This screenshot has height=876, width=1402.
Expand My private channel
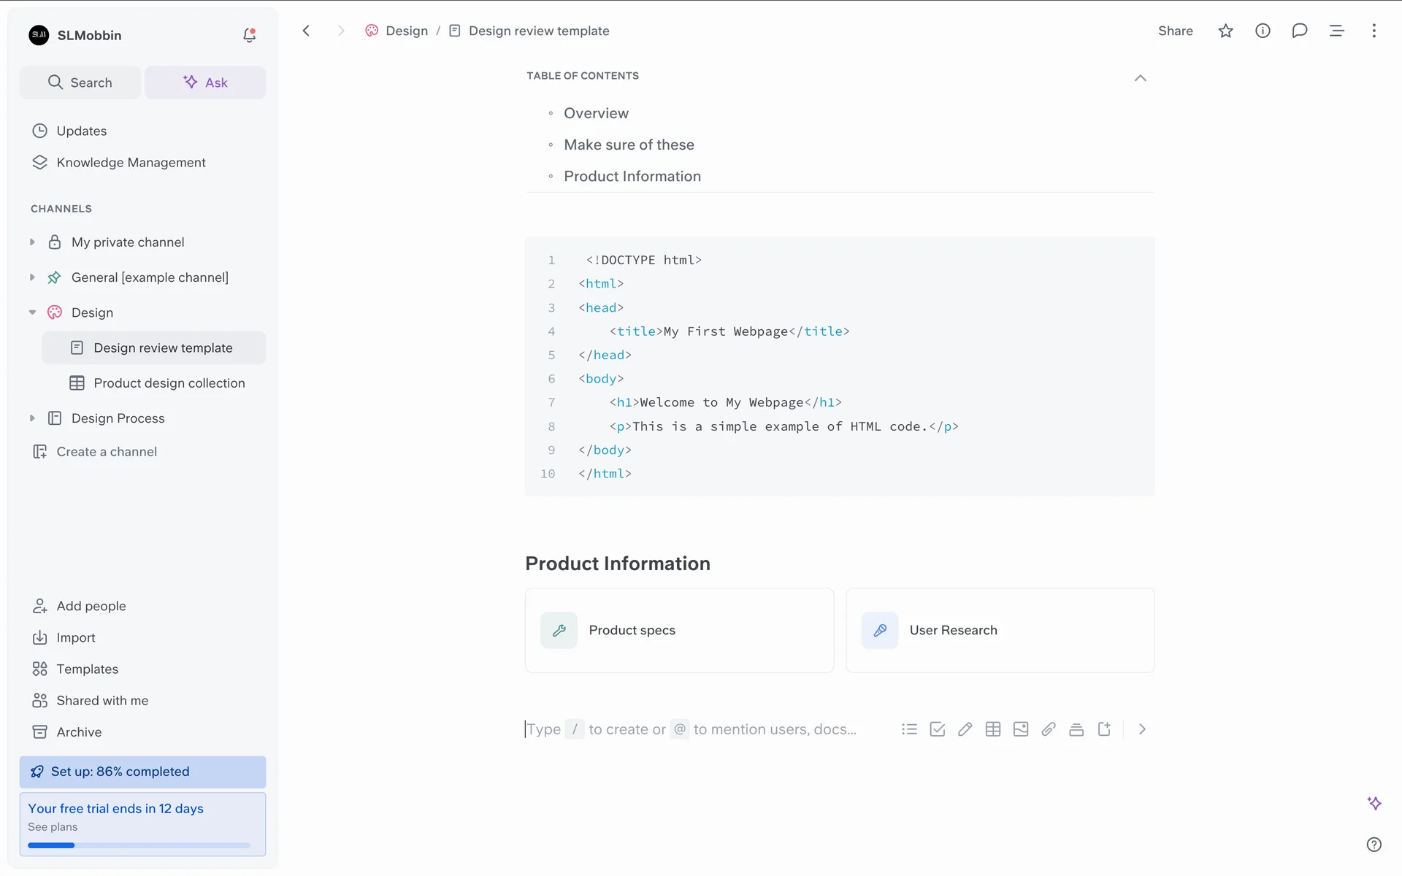[x=32, y=242]
